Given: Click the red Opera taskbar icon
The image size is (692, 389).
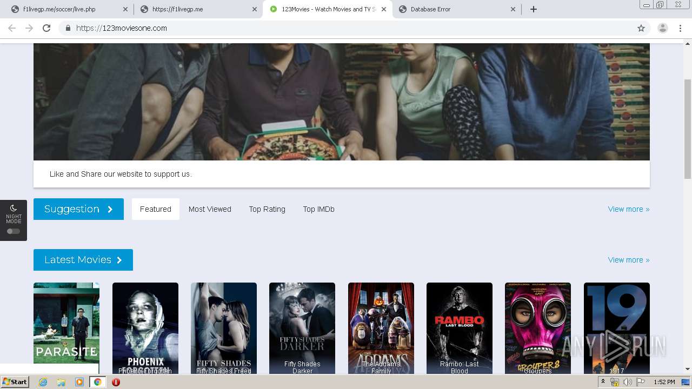Looking at the screenshot, I should click(x=116, y=382).
